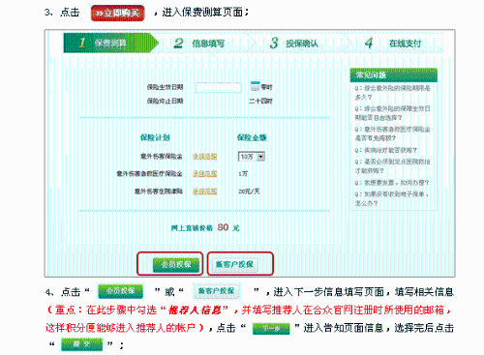Screen dimensions: 484x355
Task: Open 承保范围 link for 意外伤害住院津贴
Action: pyautogui.click(x=204, y=192)
